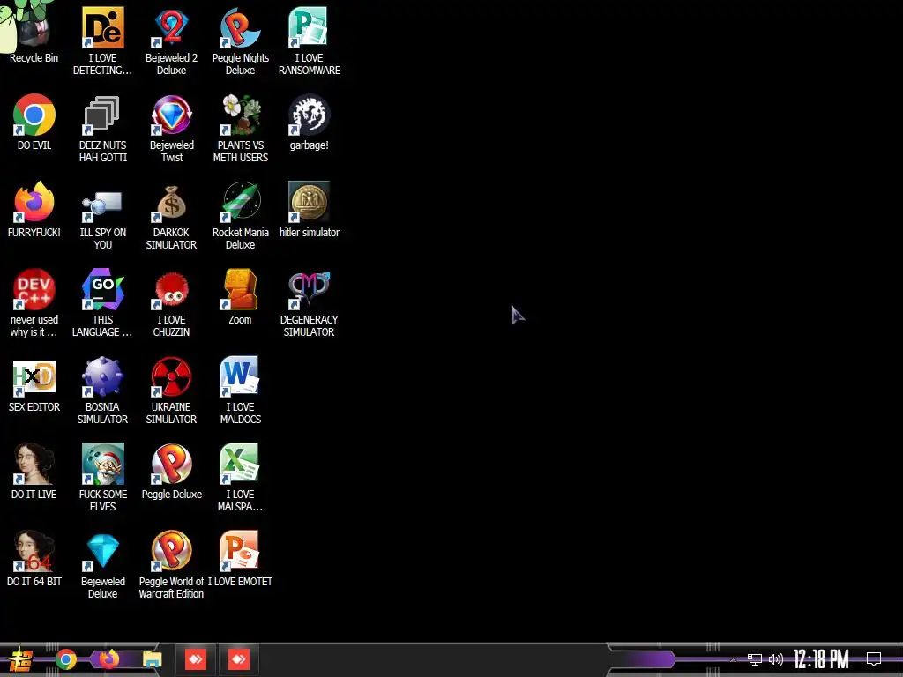This screenshot has width=903, height=677.
Task: Select the 'Zoom' golden idol shortcut
Action: 240,289
